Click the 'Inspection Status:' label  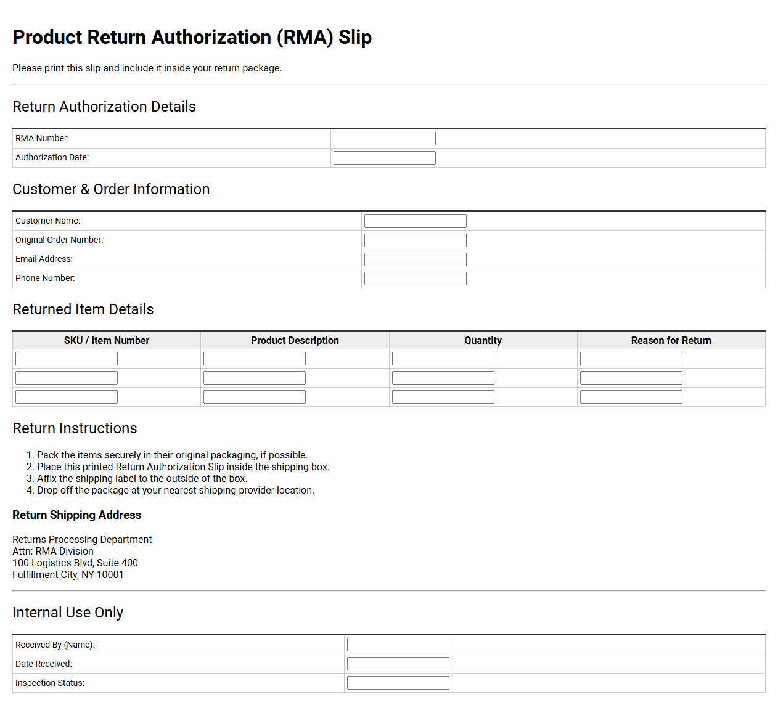[50, 683]
